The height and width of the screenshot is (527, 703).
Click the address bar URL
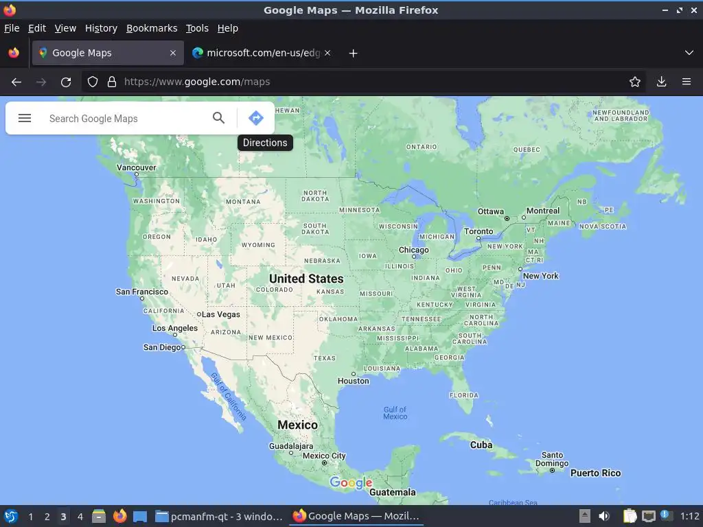[x=197, y=82]
